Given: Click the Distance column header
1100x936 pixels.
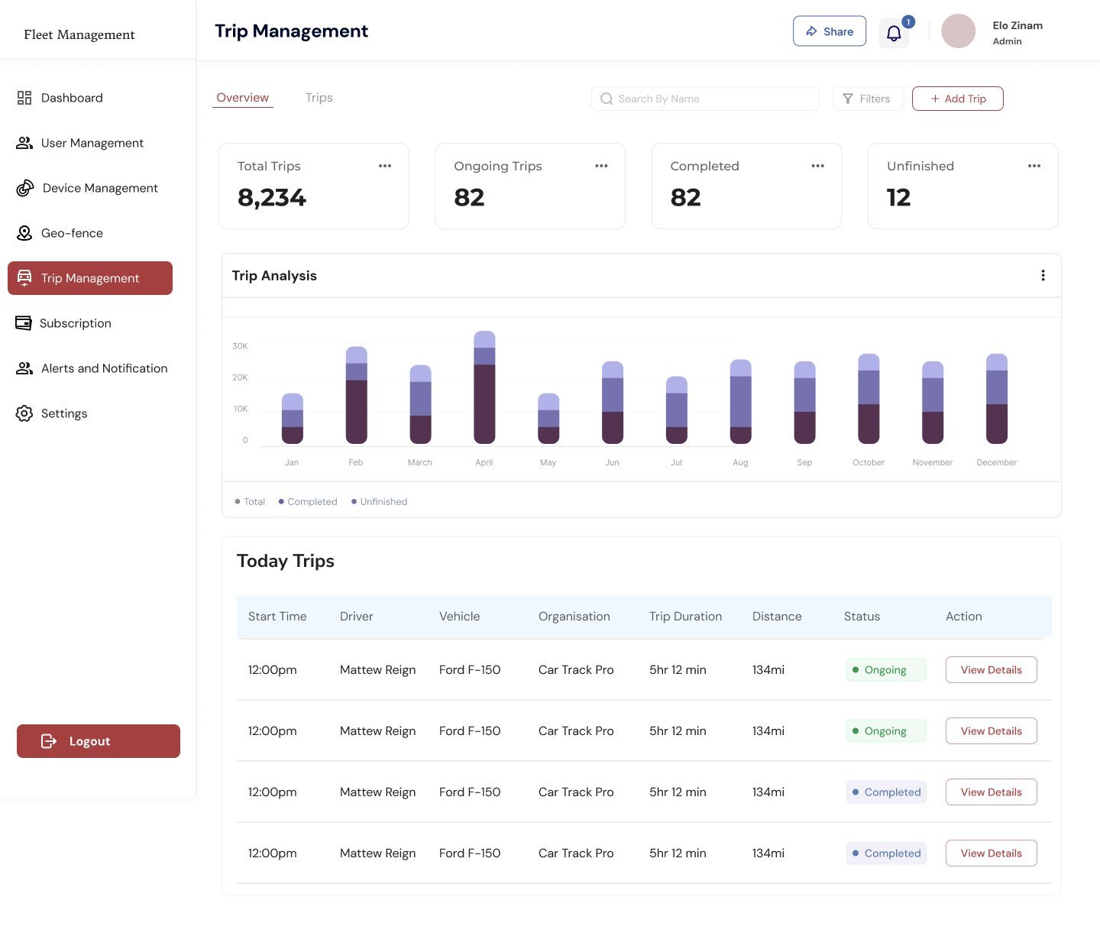Looking at the screenshot, I should pyautogui.click(x=777, y=617).
